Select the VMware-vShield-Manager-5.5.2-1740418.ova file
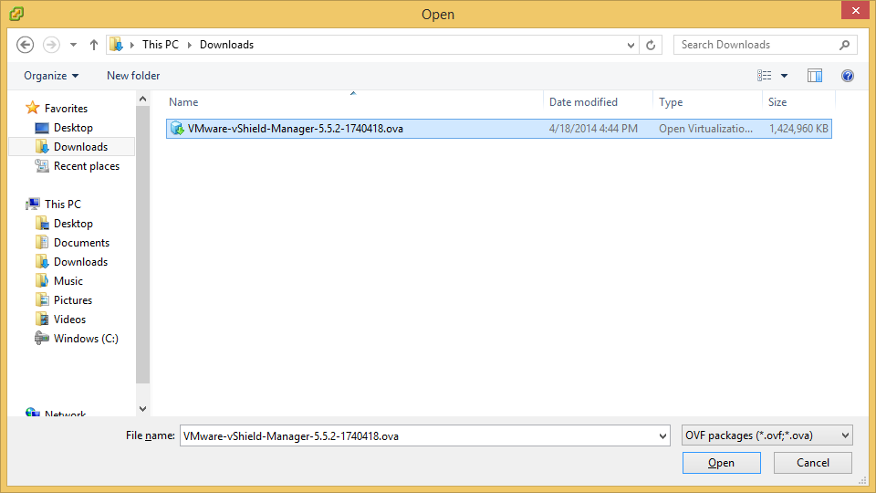This screenshot has height=493, width=876. tap(499, 129)
